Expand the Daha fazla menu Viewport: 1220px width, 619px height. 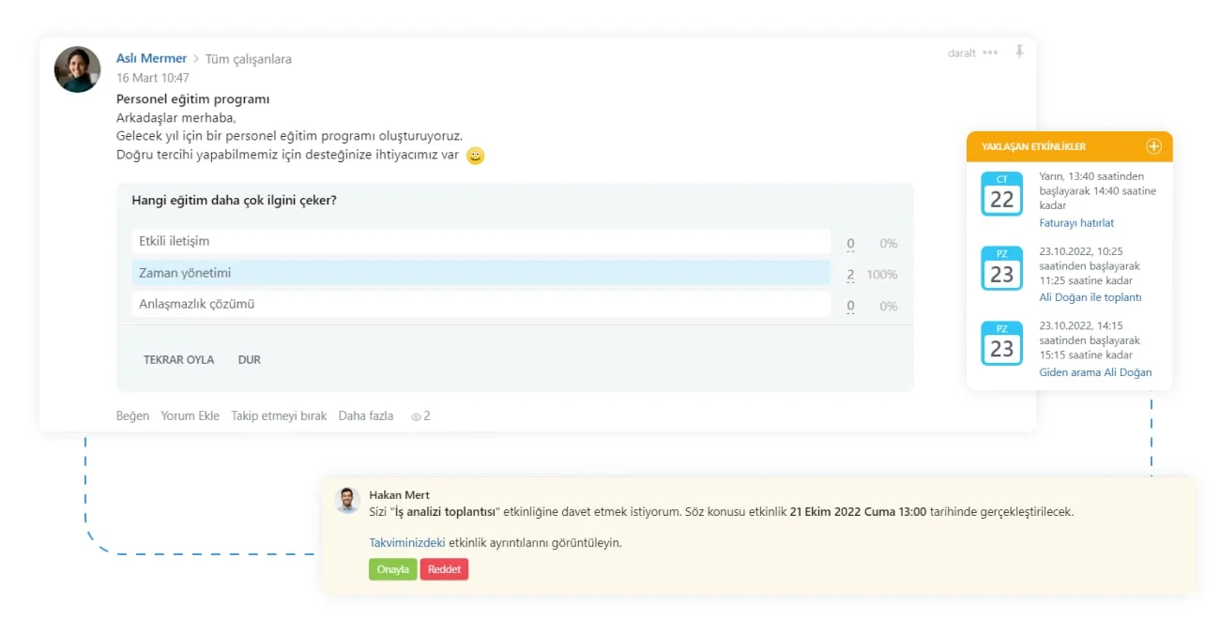click(366, 415)
